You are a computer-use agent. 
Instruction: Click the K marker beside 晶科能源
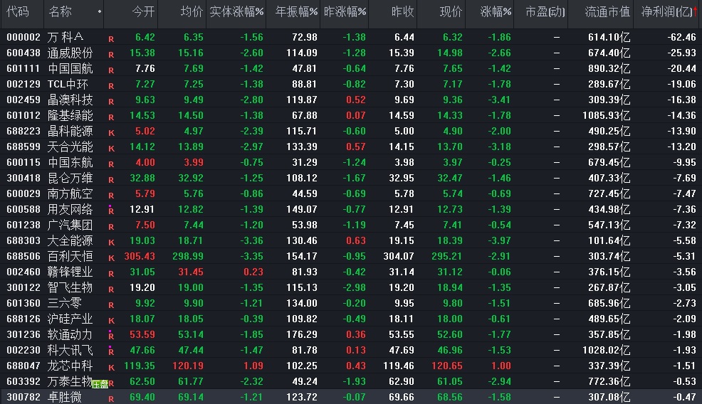111,133
